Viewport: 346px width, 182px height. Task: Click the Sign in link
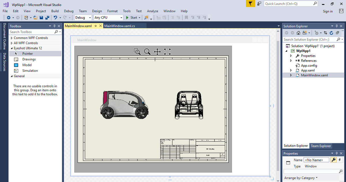[328, 11]
